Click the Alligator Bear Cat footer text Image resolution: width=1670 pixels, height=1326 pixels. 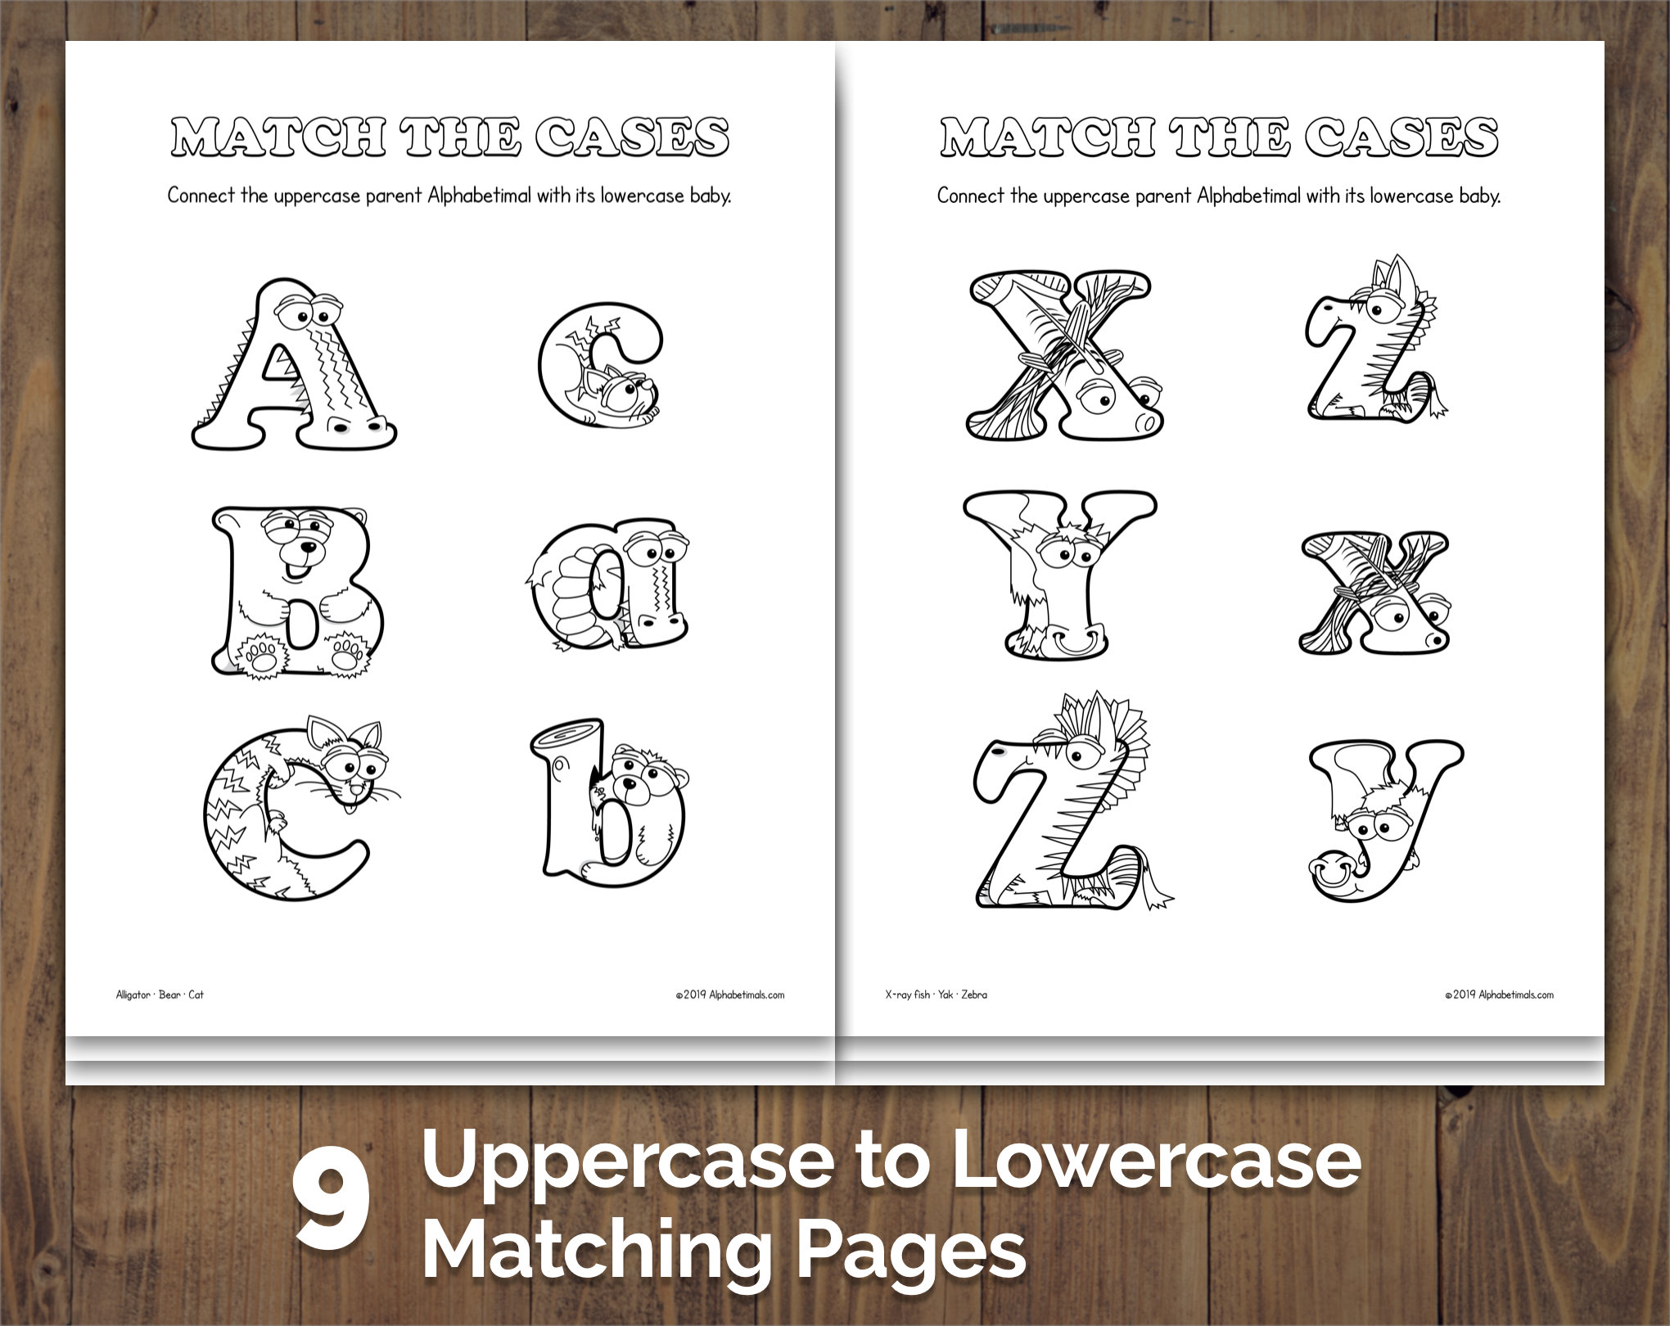[x=160, y=994]
